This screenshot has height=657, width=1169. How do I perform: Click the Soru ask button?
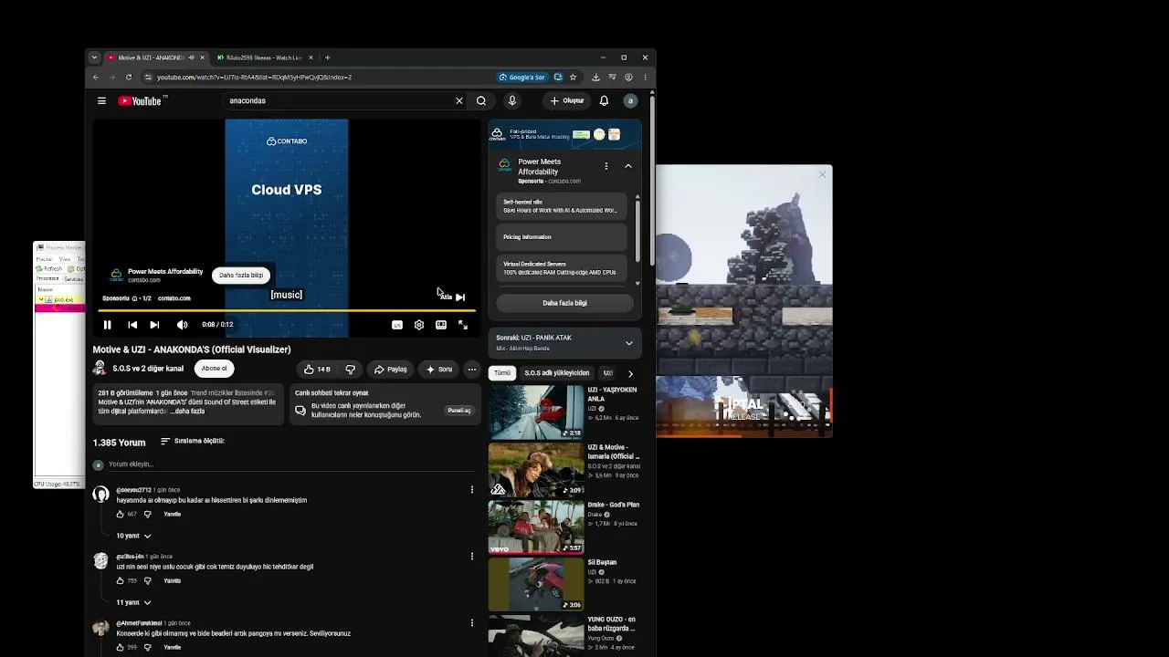tap(439, 370)
